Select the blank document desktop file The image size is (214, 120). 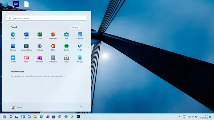click(26, 6)
